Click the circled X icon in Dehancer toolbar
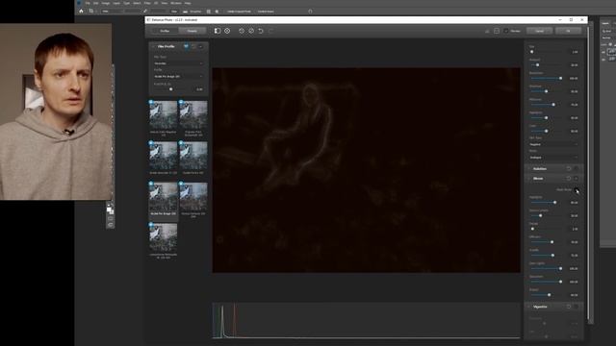 pos(227,31)
